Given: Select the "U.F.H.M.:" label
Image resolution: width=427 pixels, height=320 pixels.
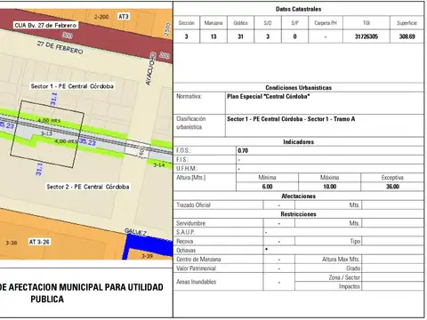Looking at the screenshot, I should pyautogui.click(x=186, y=169).
